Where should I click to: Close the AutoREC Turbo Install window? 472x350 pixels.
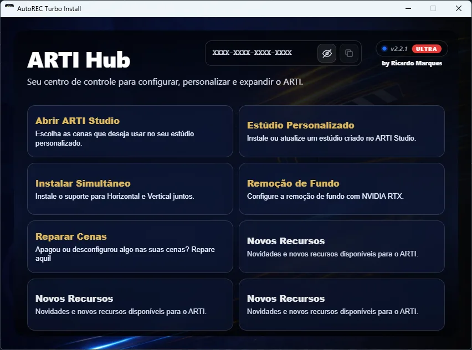click(x=459, y=8)
